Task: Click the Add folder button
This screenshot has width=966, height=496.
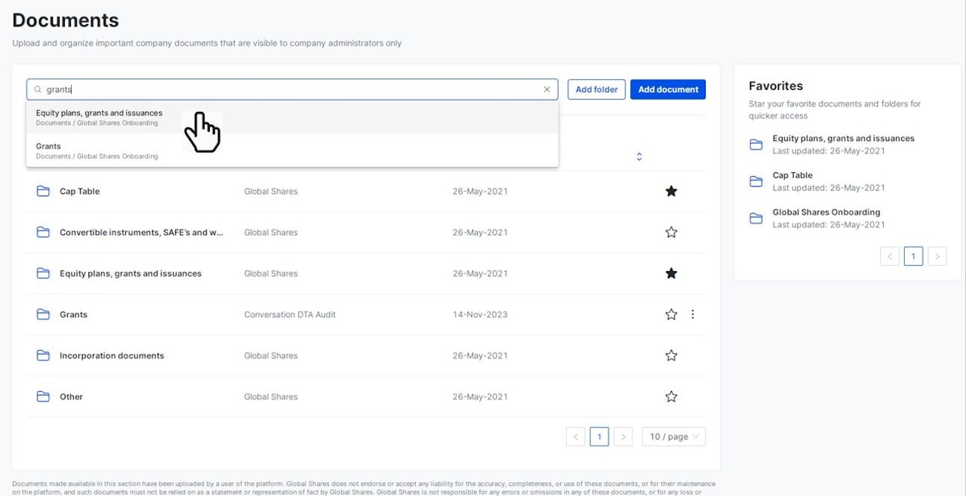Action: click(x=596, y=89)
